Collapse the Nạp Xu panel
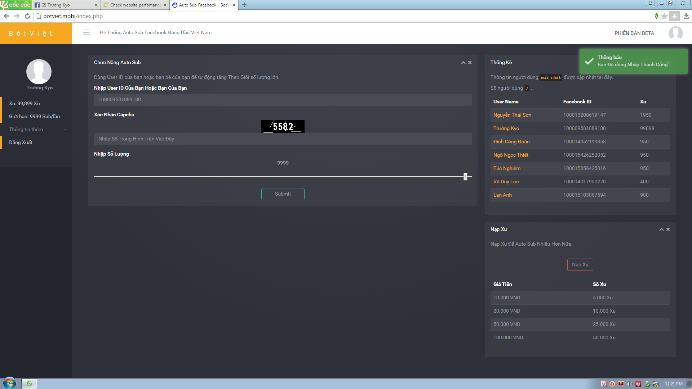The image size is (692, 389). pos(661,229)
